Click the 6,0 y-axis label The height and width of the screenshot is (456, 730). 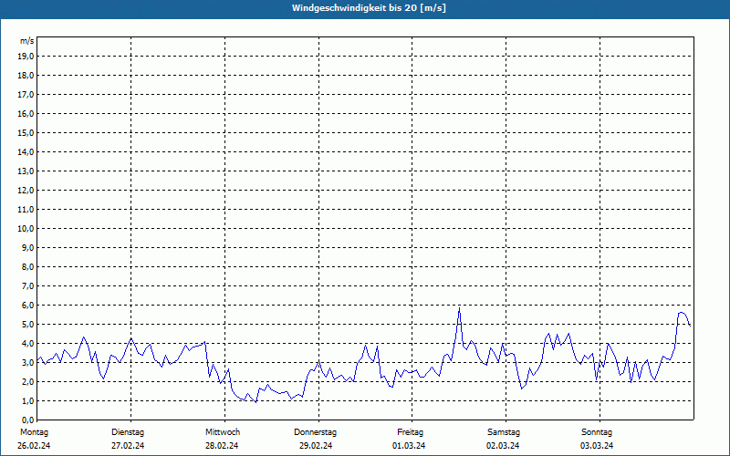[x=27, y=306]
